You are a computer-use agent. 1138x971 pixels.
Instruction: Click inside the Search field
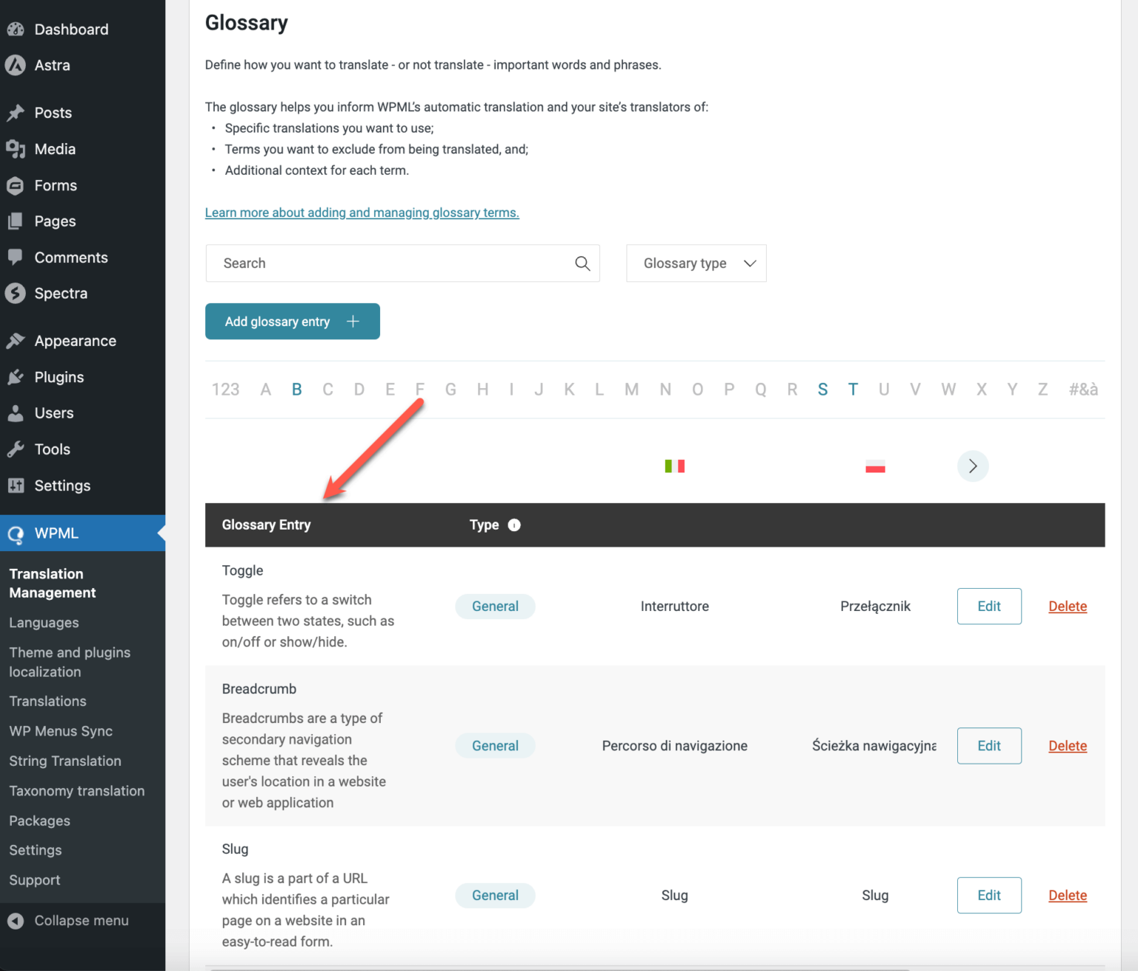pos(370,263)
